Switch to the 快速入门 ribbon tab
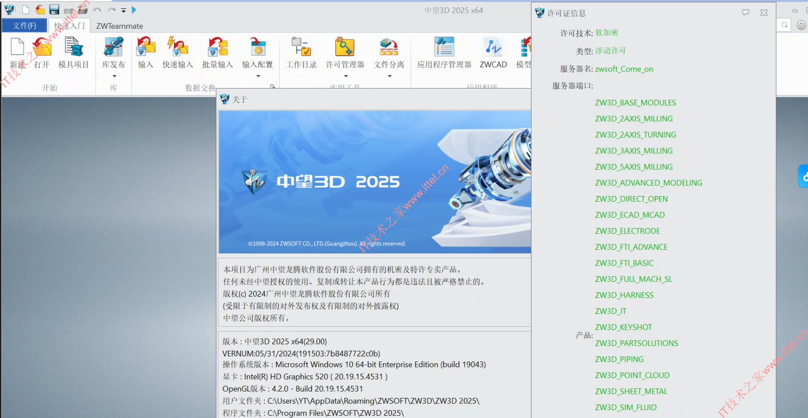The width and height of the screenshot is (808, 418). click(69, 25)
